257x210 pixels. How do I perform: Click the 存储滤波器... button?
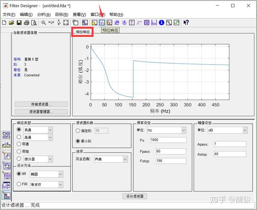[x=41, y=104]
